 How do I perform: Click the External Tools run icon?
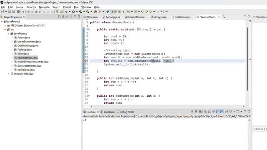click(88, 12)
